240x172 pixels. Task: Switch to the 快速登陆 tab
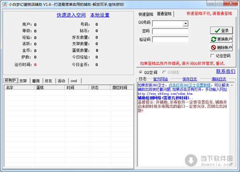click(x=146, y=14)
